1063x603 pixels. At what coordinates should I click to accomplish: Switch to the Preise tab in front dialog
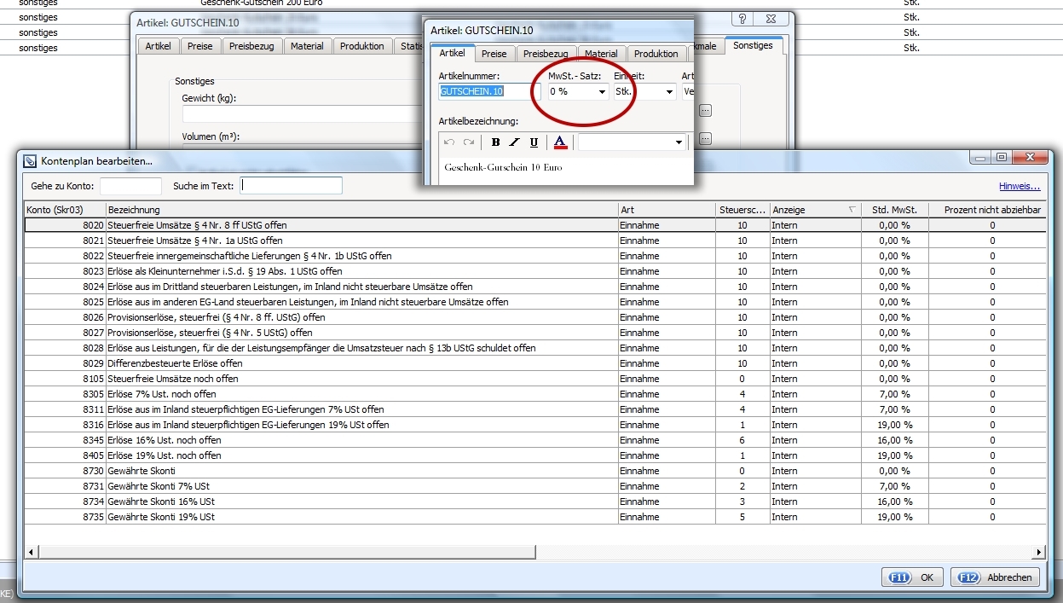click(494, 54)
